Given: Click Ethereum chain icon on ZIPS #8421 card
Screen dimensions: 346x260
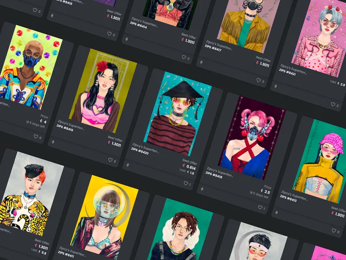Looking at the screenshot, I should (275, 86).
